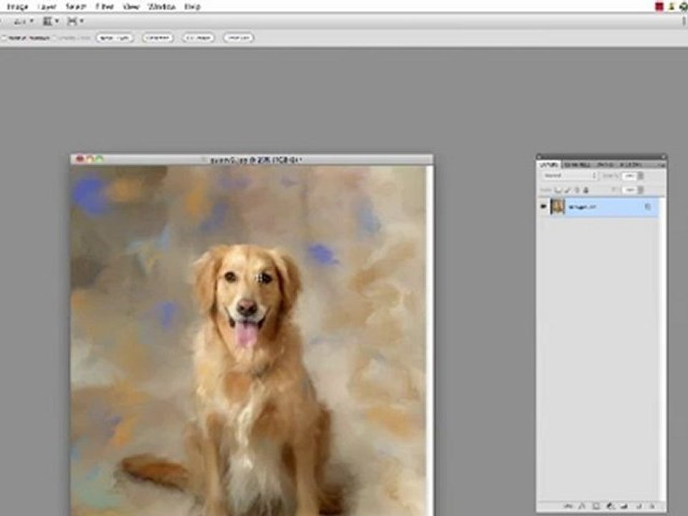Collapse the Layers panel via header icon
This screenshot has width=688, height=516.
click(664, 156)
